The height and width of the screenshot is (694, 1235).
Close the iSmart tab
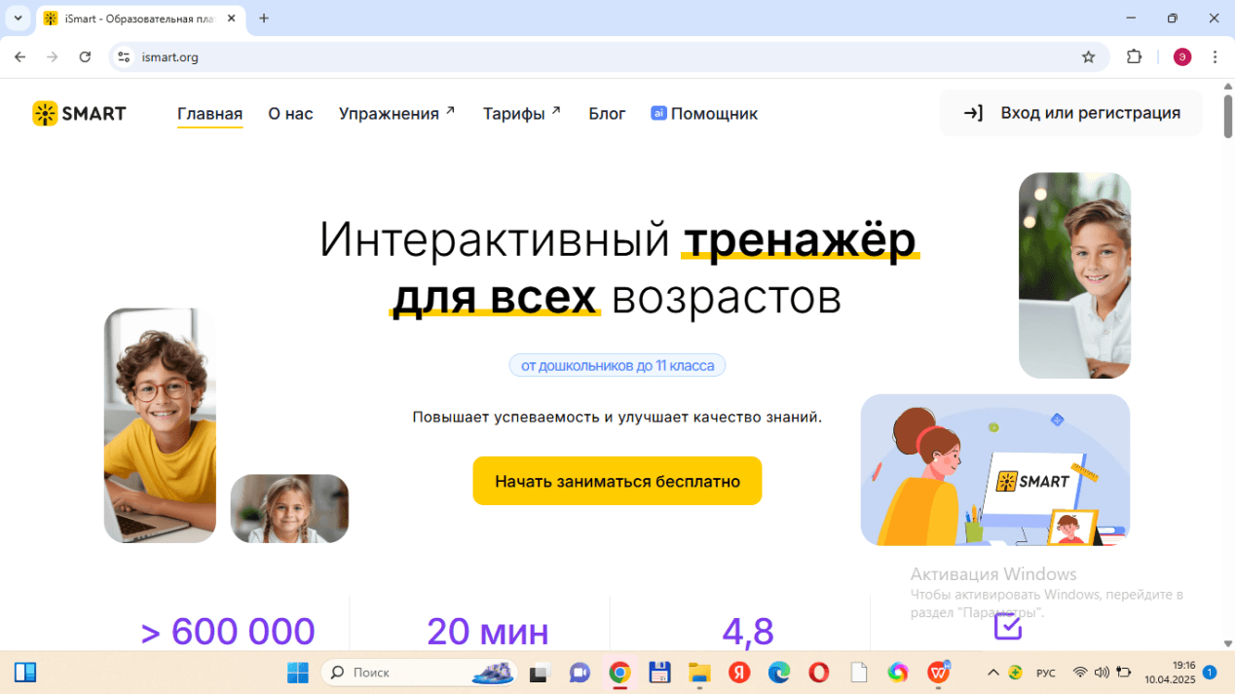pyautogui.click(x=232, y=18)
